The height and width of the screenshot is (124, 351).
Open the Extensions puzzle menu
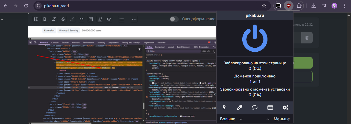click(299, 6)
